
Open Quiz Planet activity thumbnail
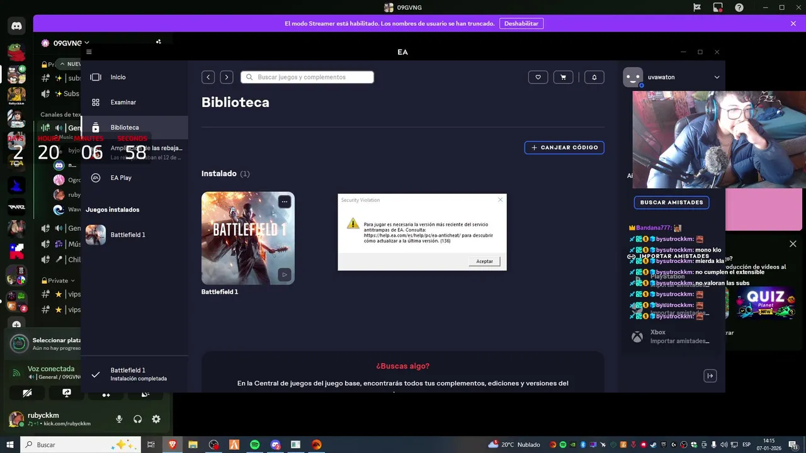(766, 302)
